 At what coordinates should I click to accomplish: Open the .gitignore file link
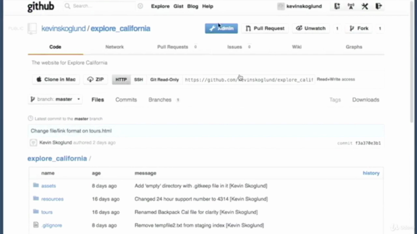[x=51, y=226]
